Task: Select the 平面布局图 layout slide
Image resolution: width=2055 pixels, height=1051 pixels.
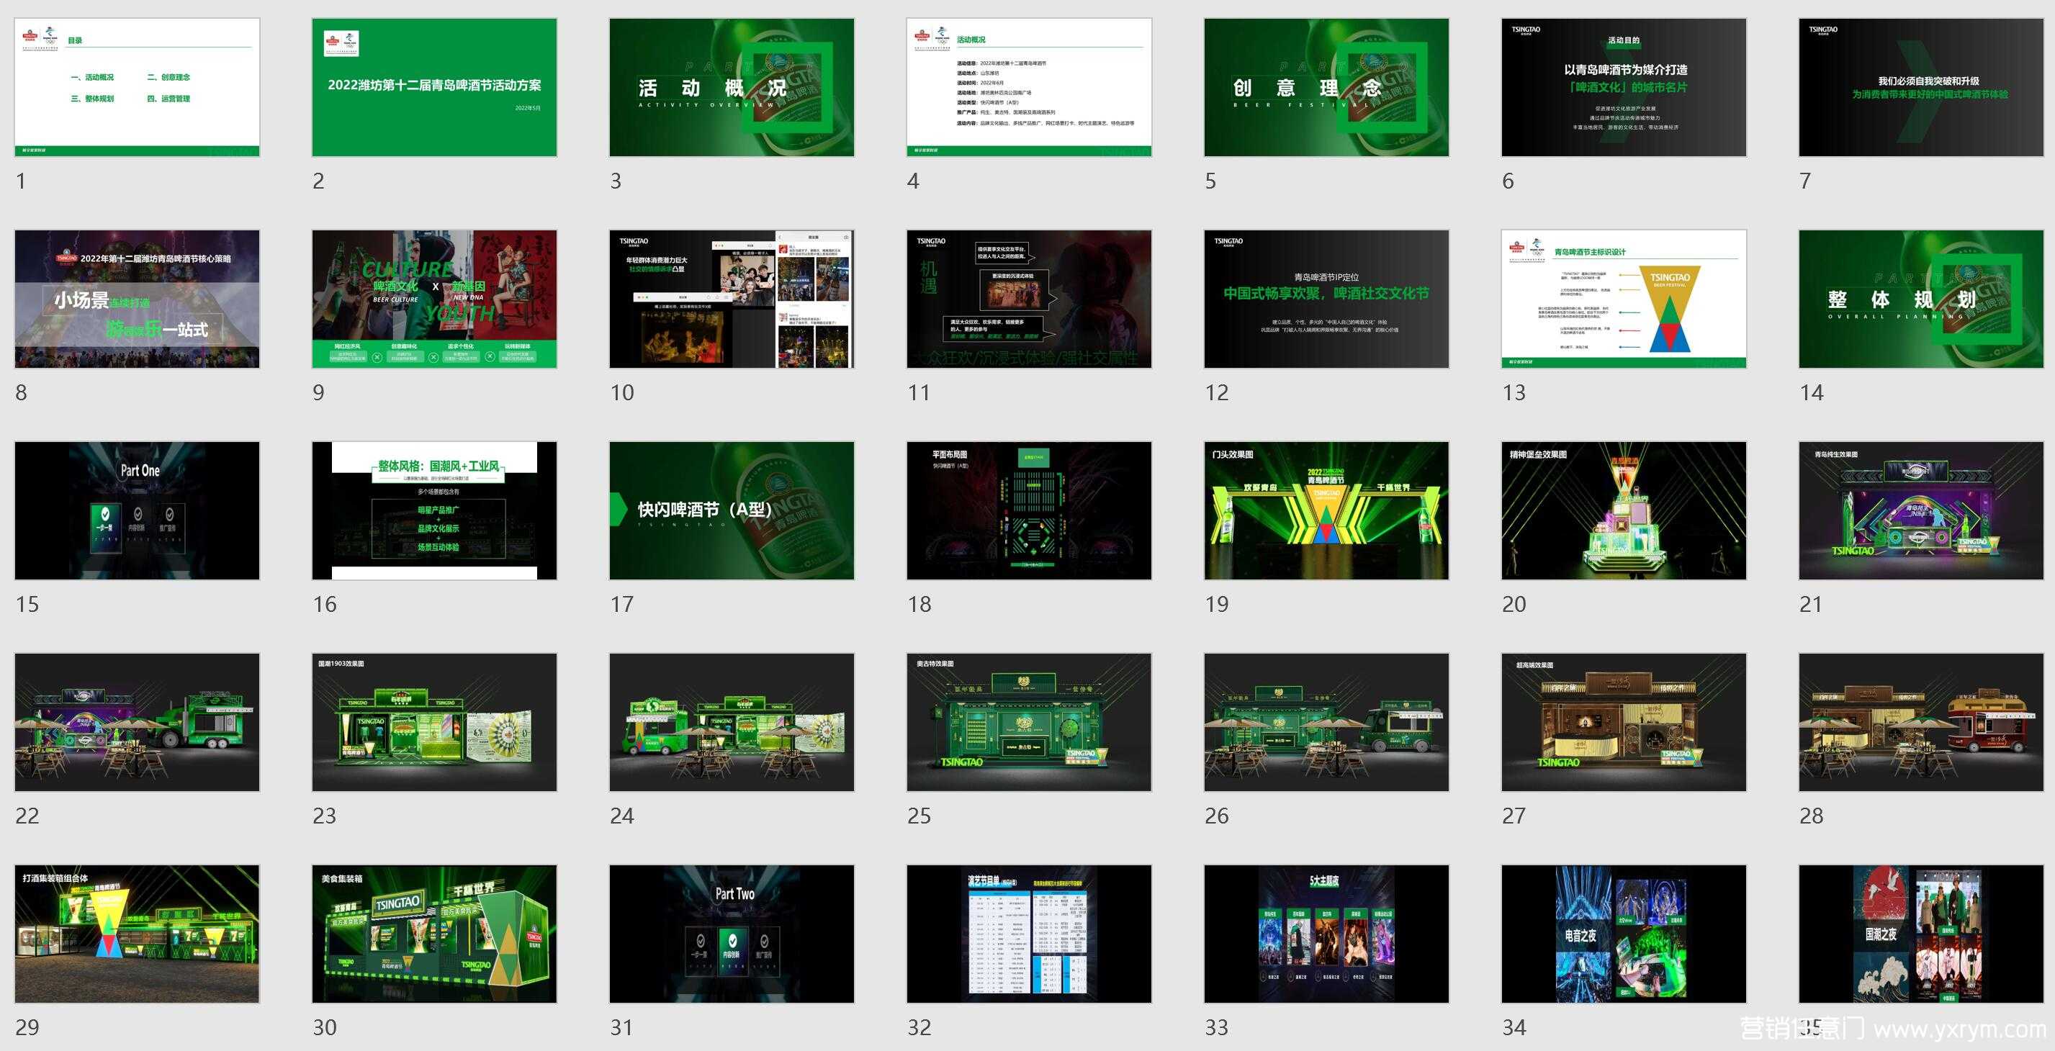Action: point(1029,510)
